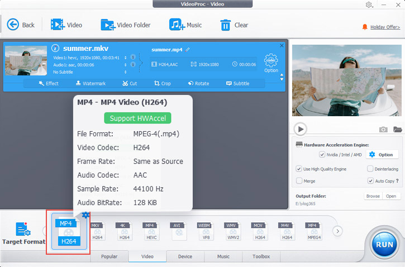The image size is (405, 267).
Task: Open the Effect tool
Action: click(49, 83)
